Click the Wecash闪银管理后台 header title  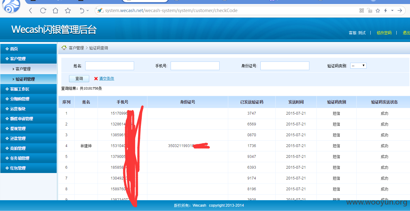(x=54, y=30)
